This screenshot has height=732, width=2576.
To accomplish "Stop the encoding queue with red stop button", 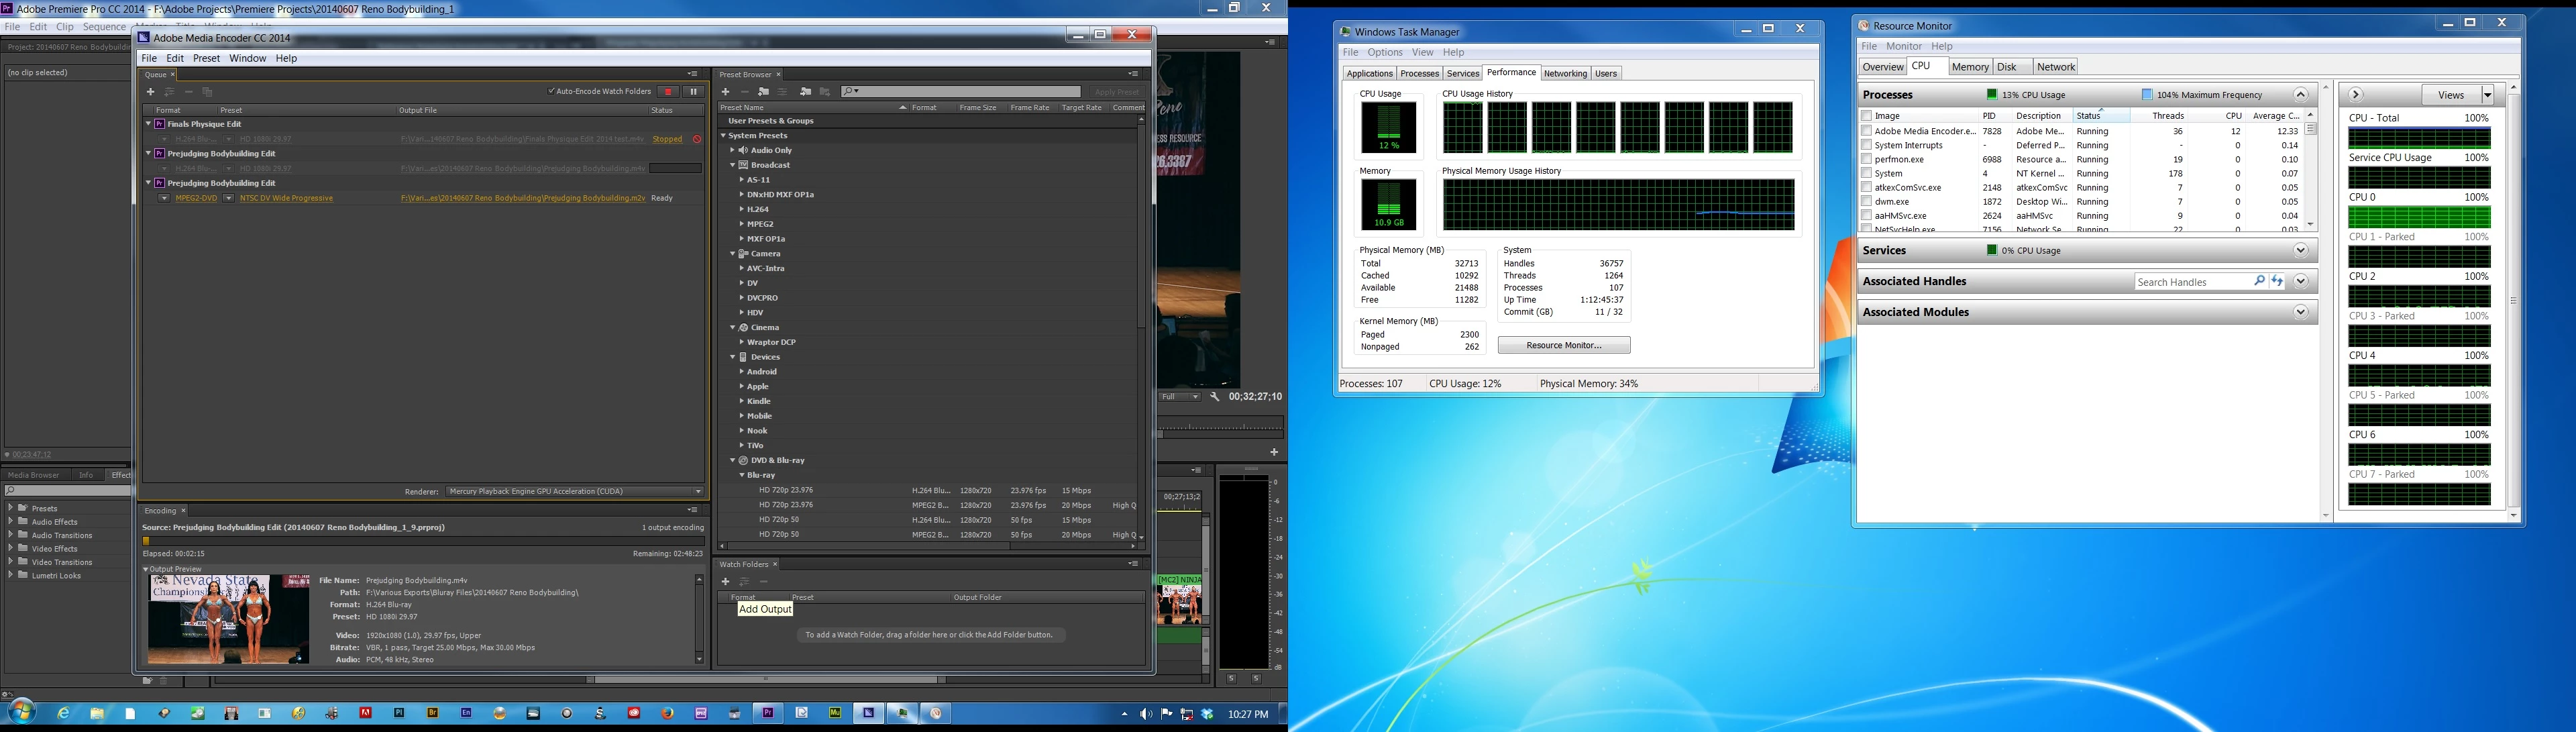I will coord(669,92).
